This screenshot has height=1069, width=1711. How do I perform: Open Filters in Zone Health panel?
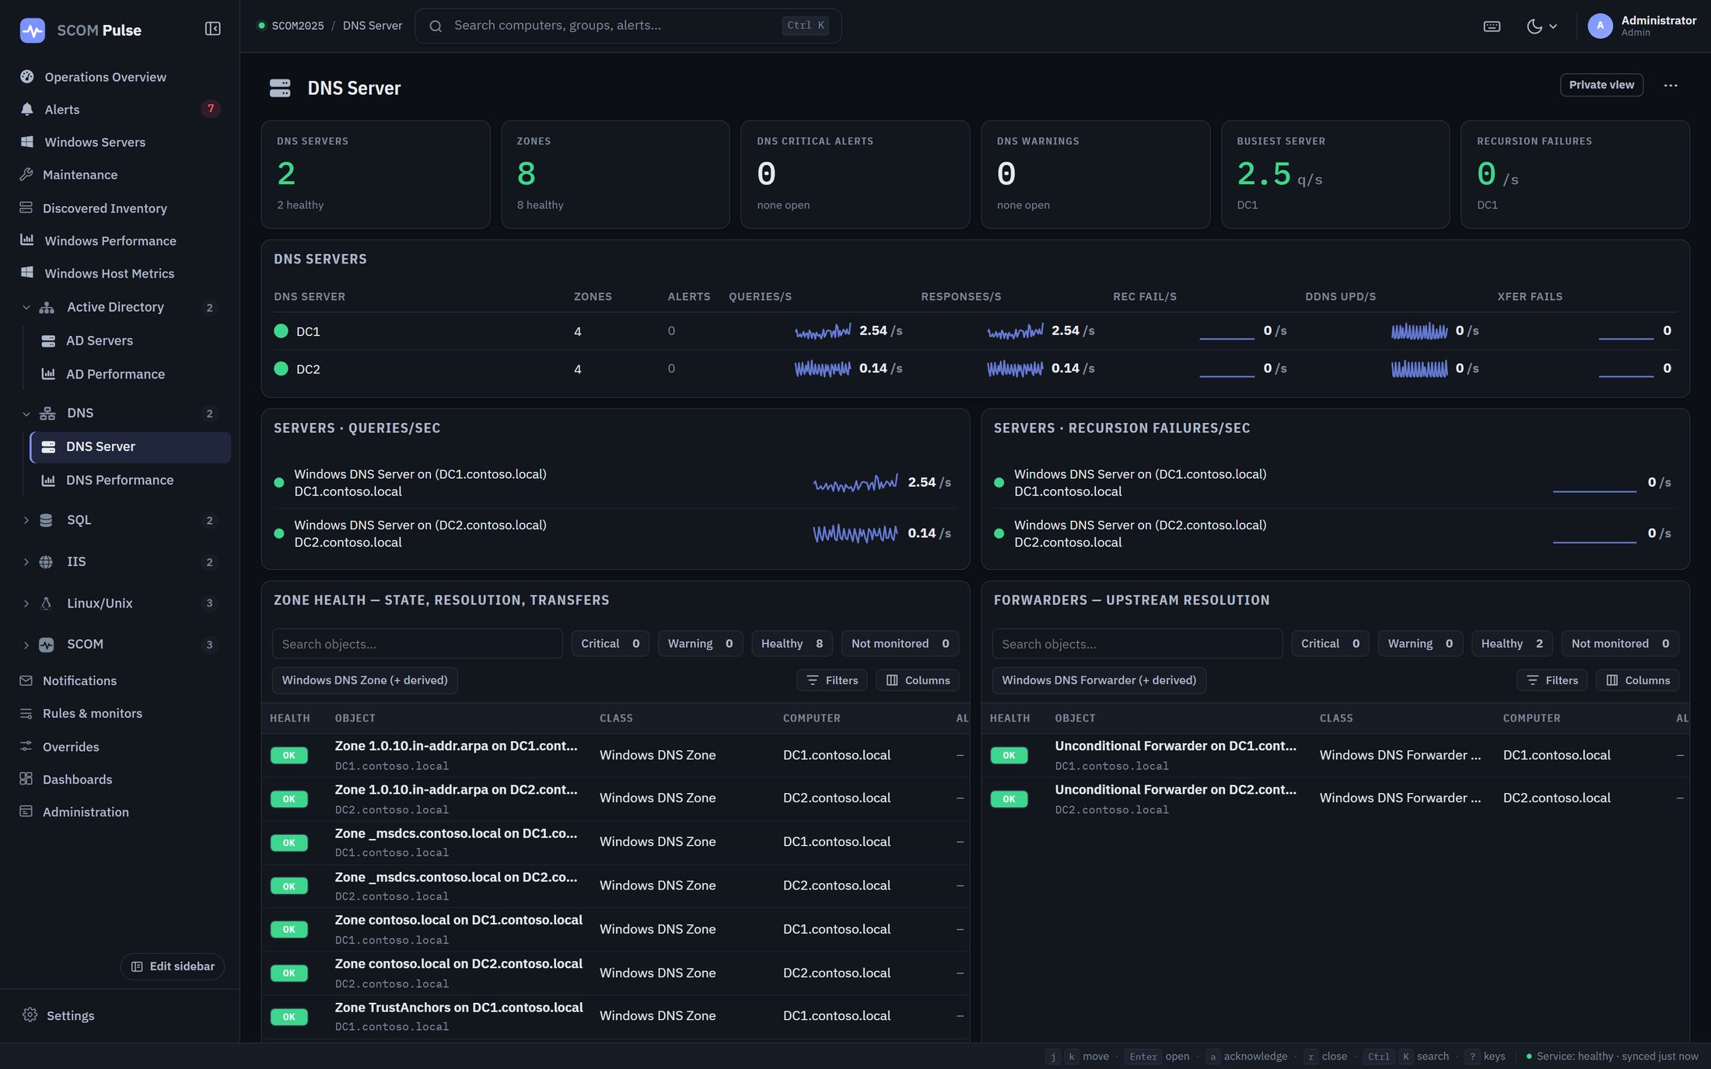tap(832, 680)
